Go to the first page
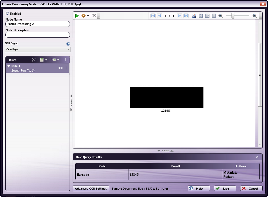Viewport: 268px width, 197px height. [153, 16]
